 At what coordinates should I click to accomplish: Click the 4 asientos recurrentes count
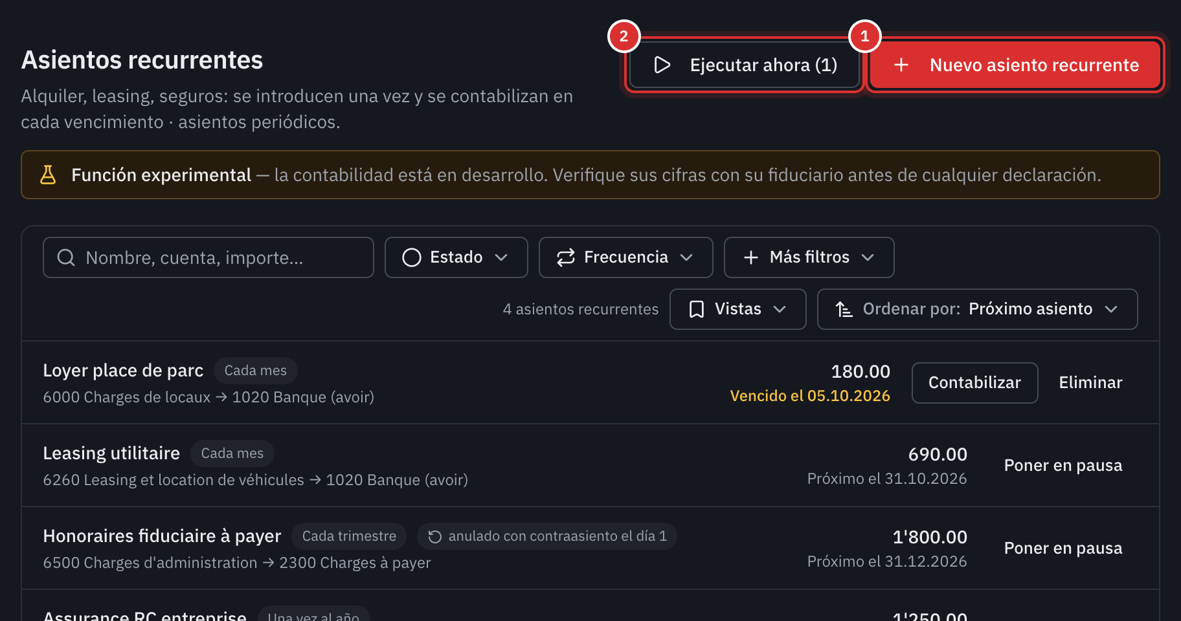click(581, 309)
